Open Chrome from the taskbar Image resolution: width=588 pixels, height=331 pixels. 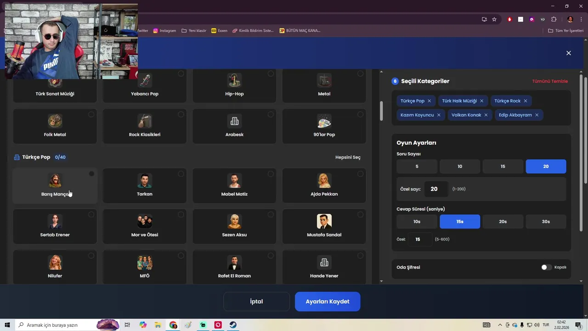173,325
